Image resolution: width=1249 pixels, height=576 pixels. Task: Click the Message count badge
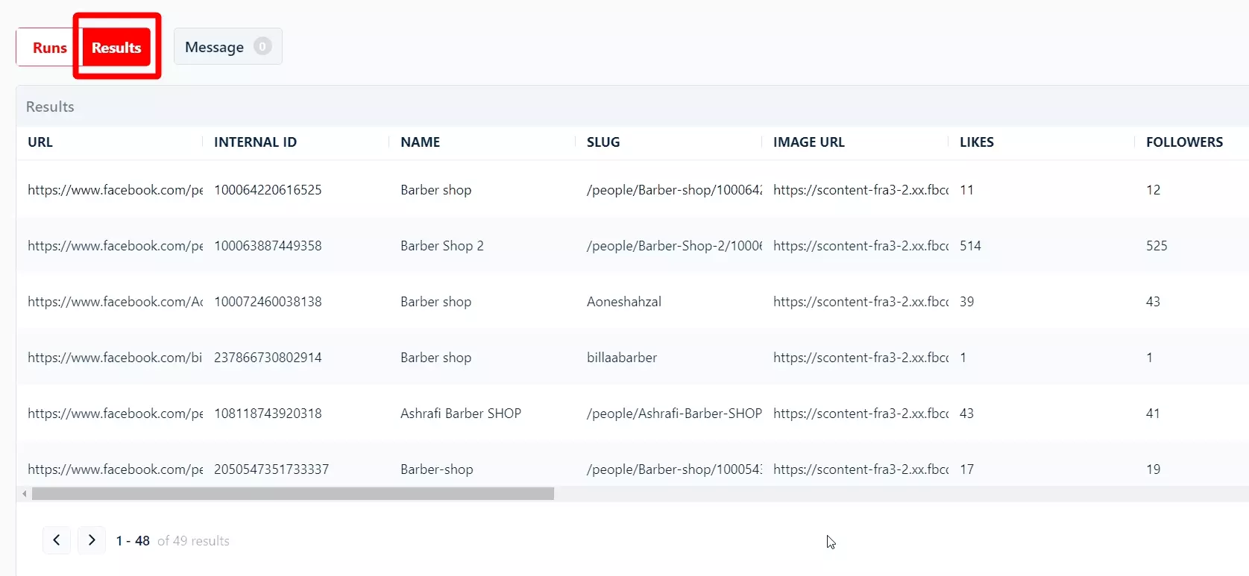(x=262, y=46)
